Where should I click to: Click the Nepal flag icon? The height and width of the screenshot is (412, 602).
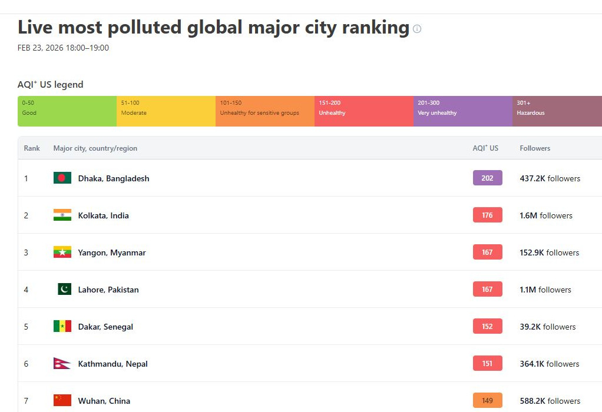coord(62,364)
